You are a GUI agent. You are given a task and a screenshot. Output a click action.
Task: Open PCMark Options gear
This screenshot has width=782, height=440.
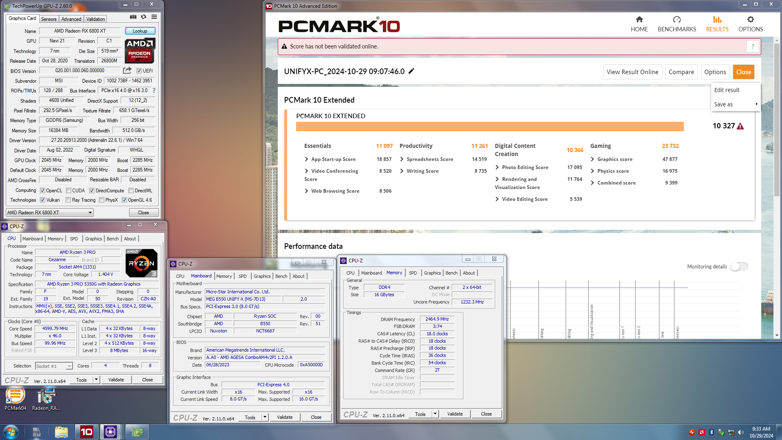click(751, 24)
